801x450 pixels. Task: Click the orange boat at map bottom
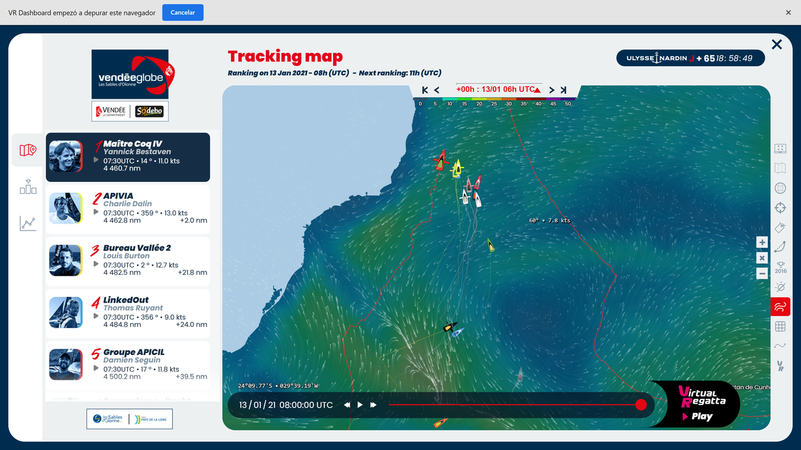[x=441, y=423]
